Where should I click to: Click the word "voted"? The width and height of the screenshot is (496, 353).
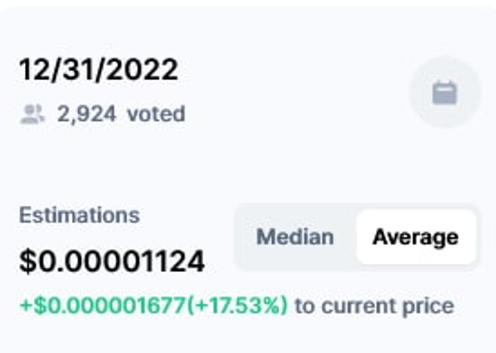156,114
